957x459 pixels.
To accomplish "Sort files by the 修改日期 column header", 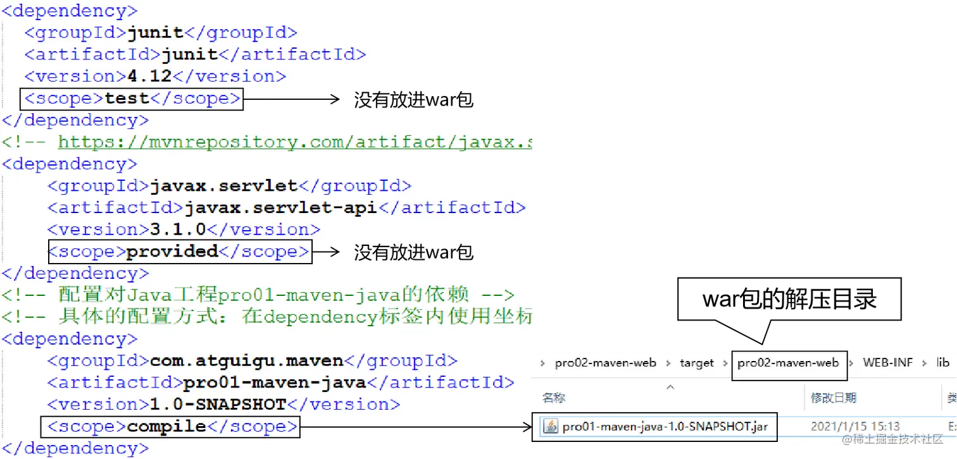I will (834, 398).
